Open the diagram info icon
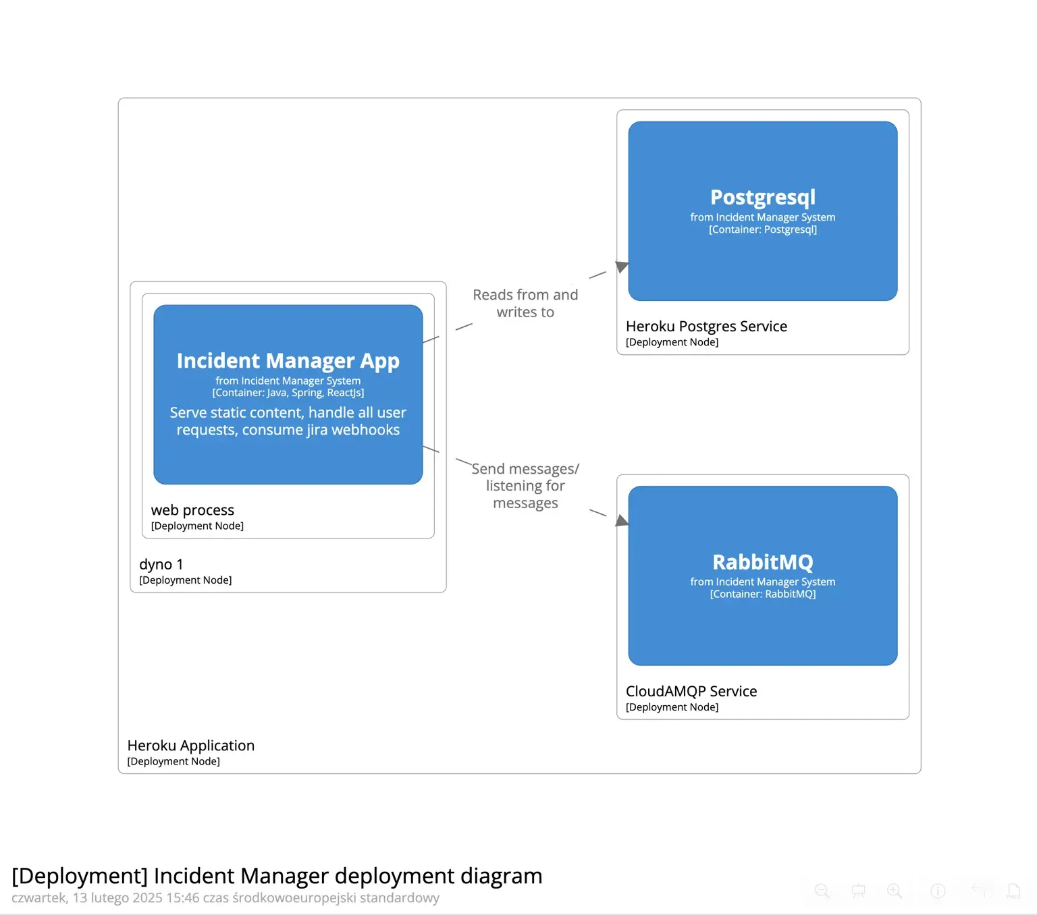Image resolution: width=1037 pixels, height=915 pixels. [x=938, y=891]
